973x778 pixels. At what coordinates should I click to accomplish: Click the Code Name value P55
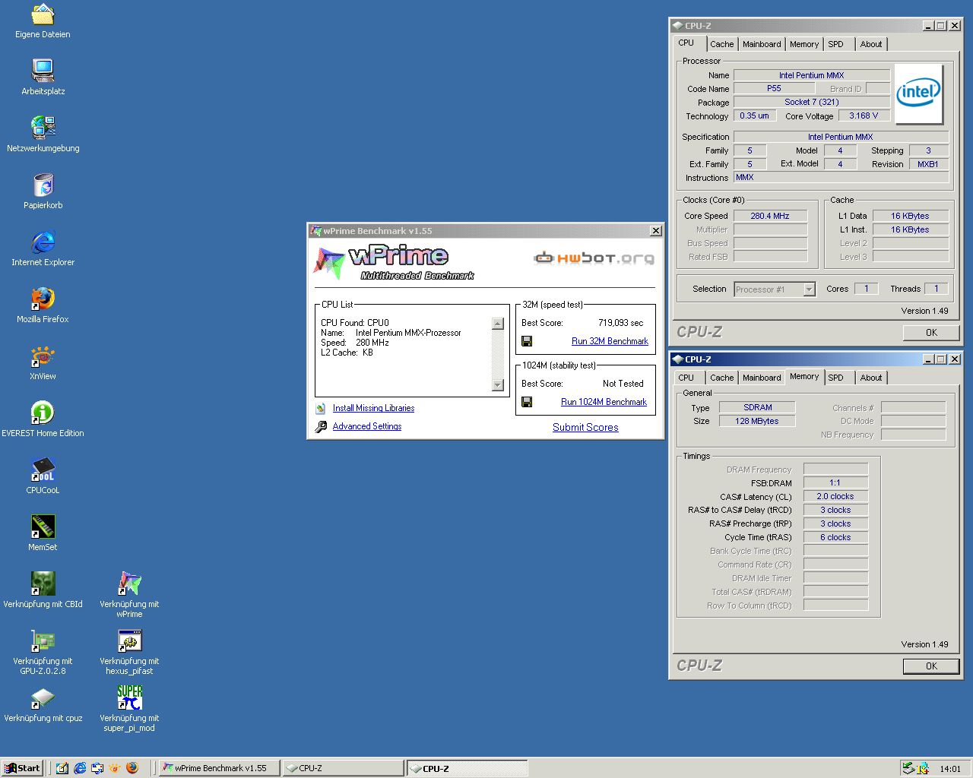774,88
